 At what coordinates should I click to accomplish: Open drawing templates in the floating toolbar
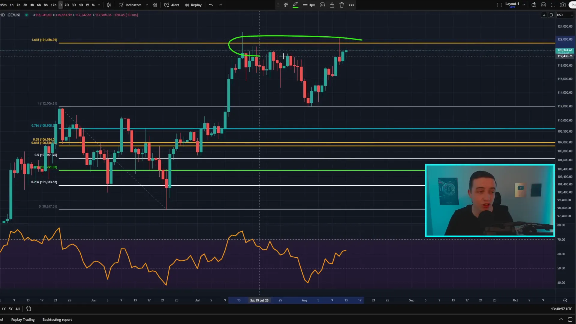[x=286, y=5]
